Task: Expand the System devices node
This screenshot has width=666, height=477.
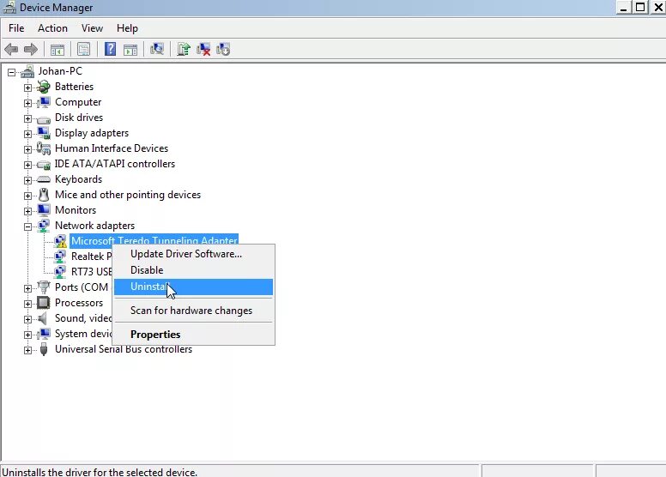Action: [x=27, y=335]
